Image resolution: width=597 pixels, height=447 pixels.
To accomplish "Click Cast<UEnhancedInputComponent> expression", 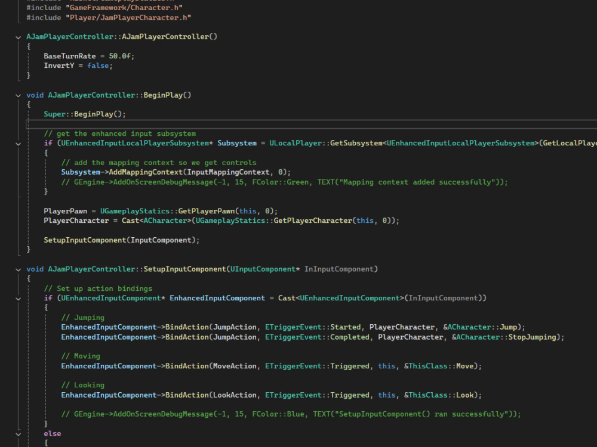I will pos(341,298).
